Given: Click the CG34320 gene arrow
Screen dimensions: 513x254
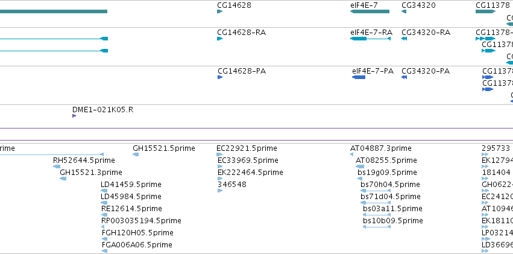Looking at the screenshot, I should tap(404, 11).
